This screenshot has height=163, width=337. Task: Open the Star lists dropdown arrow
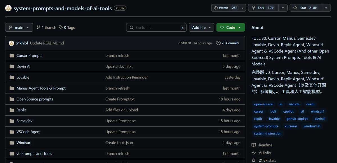(x=326, y=8)
